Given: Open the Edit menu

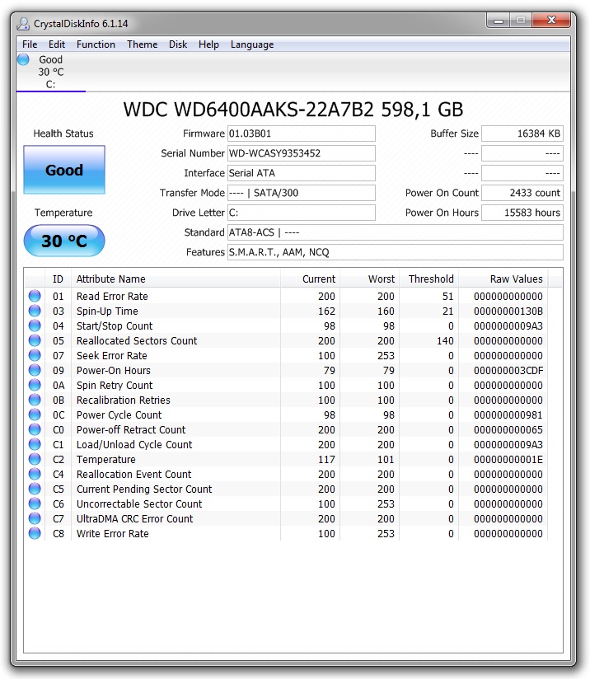Looking at the screenshot, I should [56, 44].
